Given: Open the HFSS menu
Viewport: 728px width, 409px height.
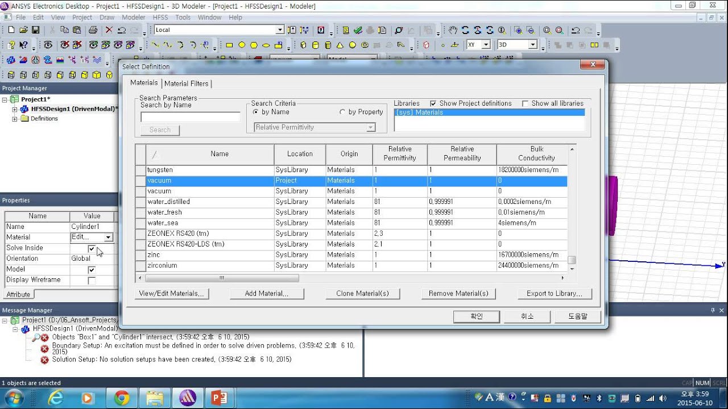Looking at the screenshot, I should click(x=160, y=18).
